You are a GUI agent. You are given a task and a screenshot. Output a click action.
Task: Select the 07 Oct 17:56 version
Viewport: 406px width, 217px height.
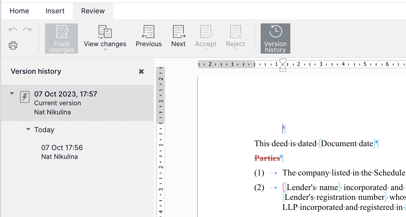click(62, 152)
